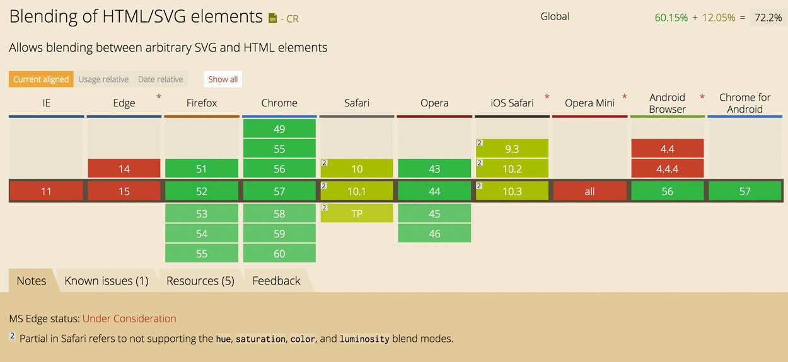Open the Feedback tab
The height and width of the screenshot is (362, 788).
coord(276,281)
